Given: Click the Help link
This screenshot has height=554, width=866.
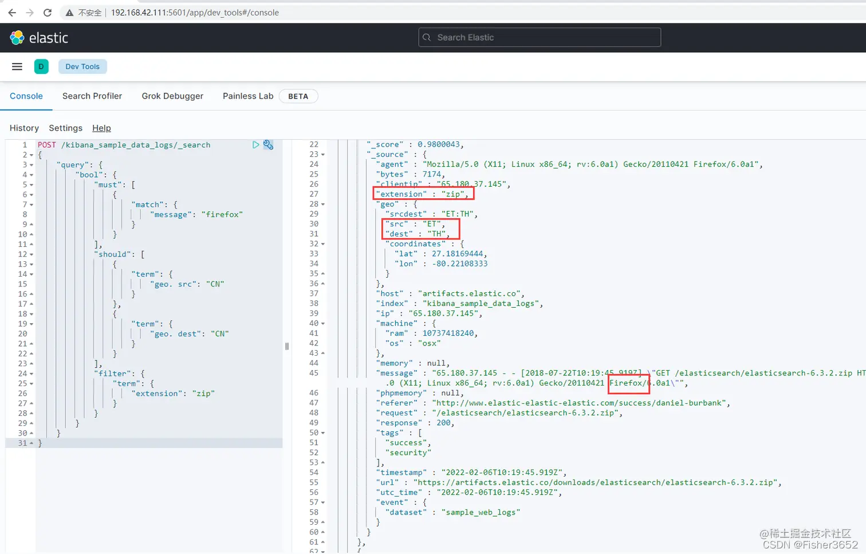Looking at the screenshot, I should coord(101,128).
